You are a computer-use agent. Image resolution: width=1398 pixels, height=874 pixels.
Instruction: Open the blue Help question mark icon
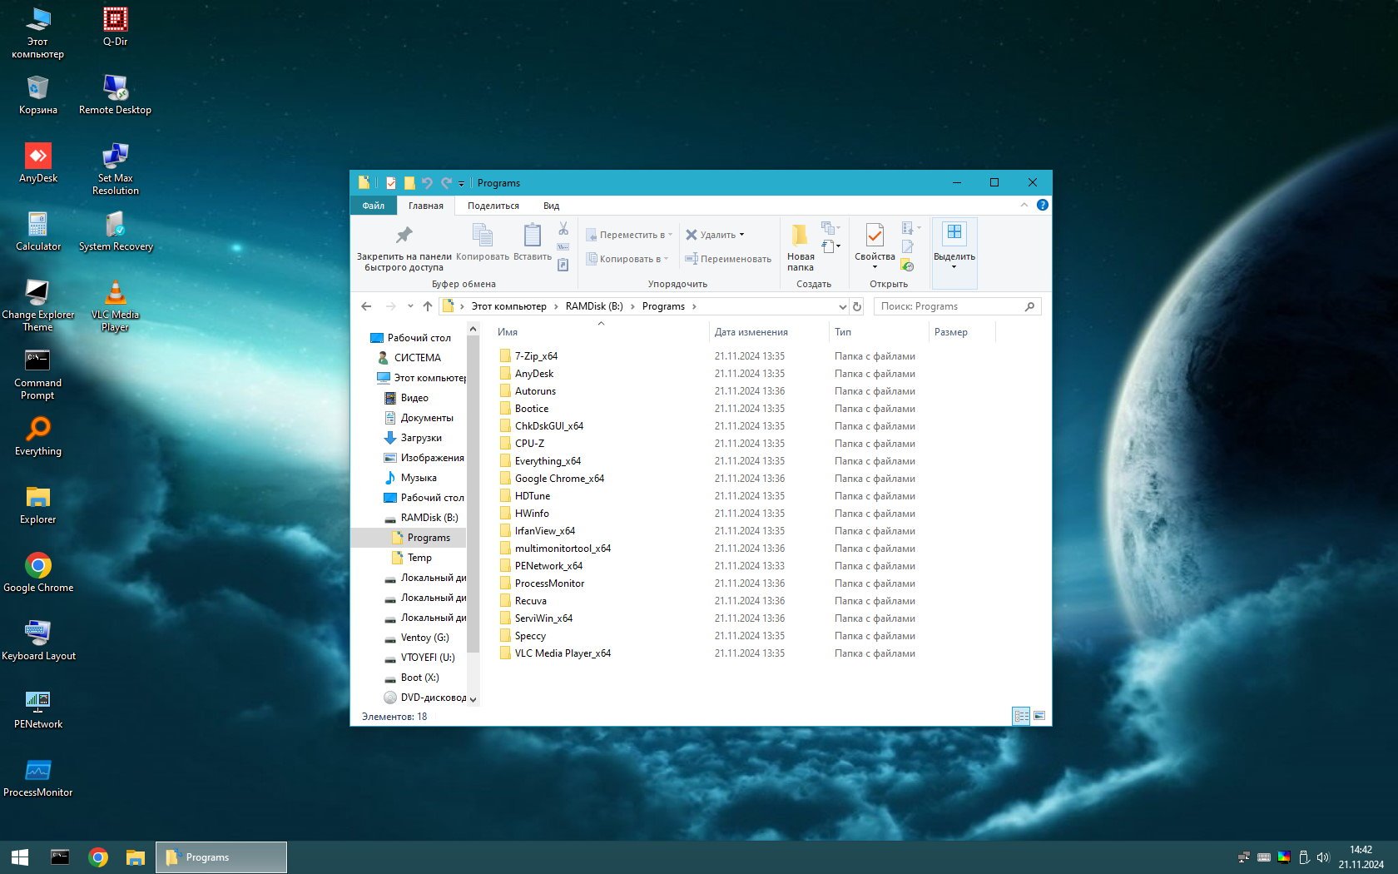pos(1042,206)
